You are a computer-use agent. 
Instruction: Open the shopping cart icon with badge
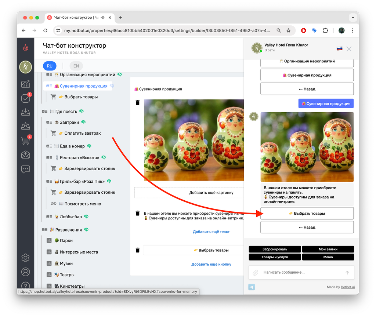click(x=25, y=141)
